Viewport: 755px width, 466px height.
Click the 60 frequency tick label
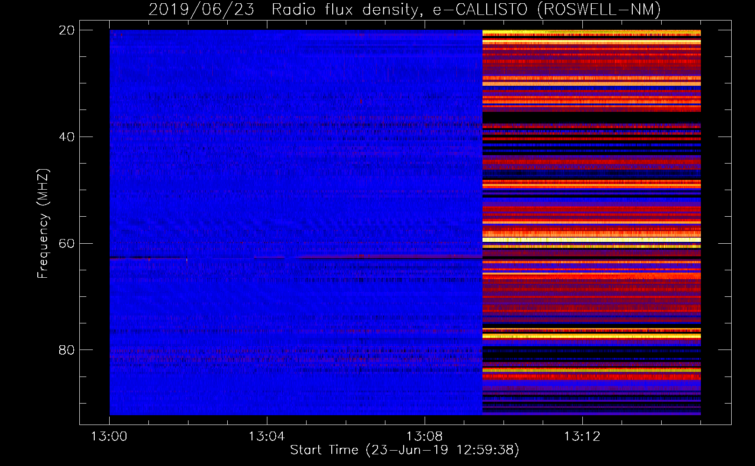tap(67, 244)
